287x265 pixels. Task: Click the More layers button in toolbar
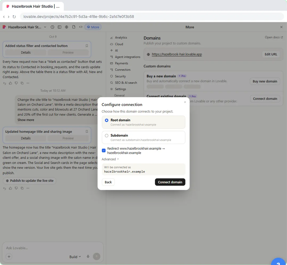[93, 27]
